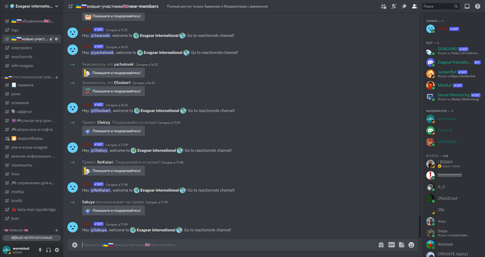Mute the microphone
The height and width of the screenshot is (257, 485).
coord(40,250)
